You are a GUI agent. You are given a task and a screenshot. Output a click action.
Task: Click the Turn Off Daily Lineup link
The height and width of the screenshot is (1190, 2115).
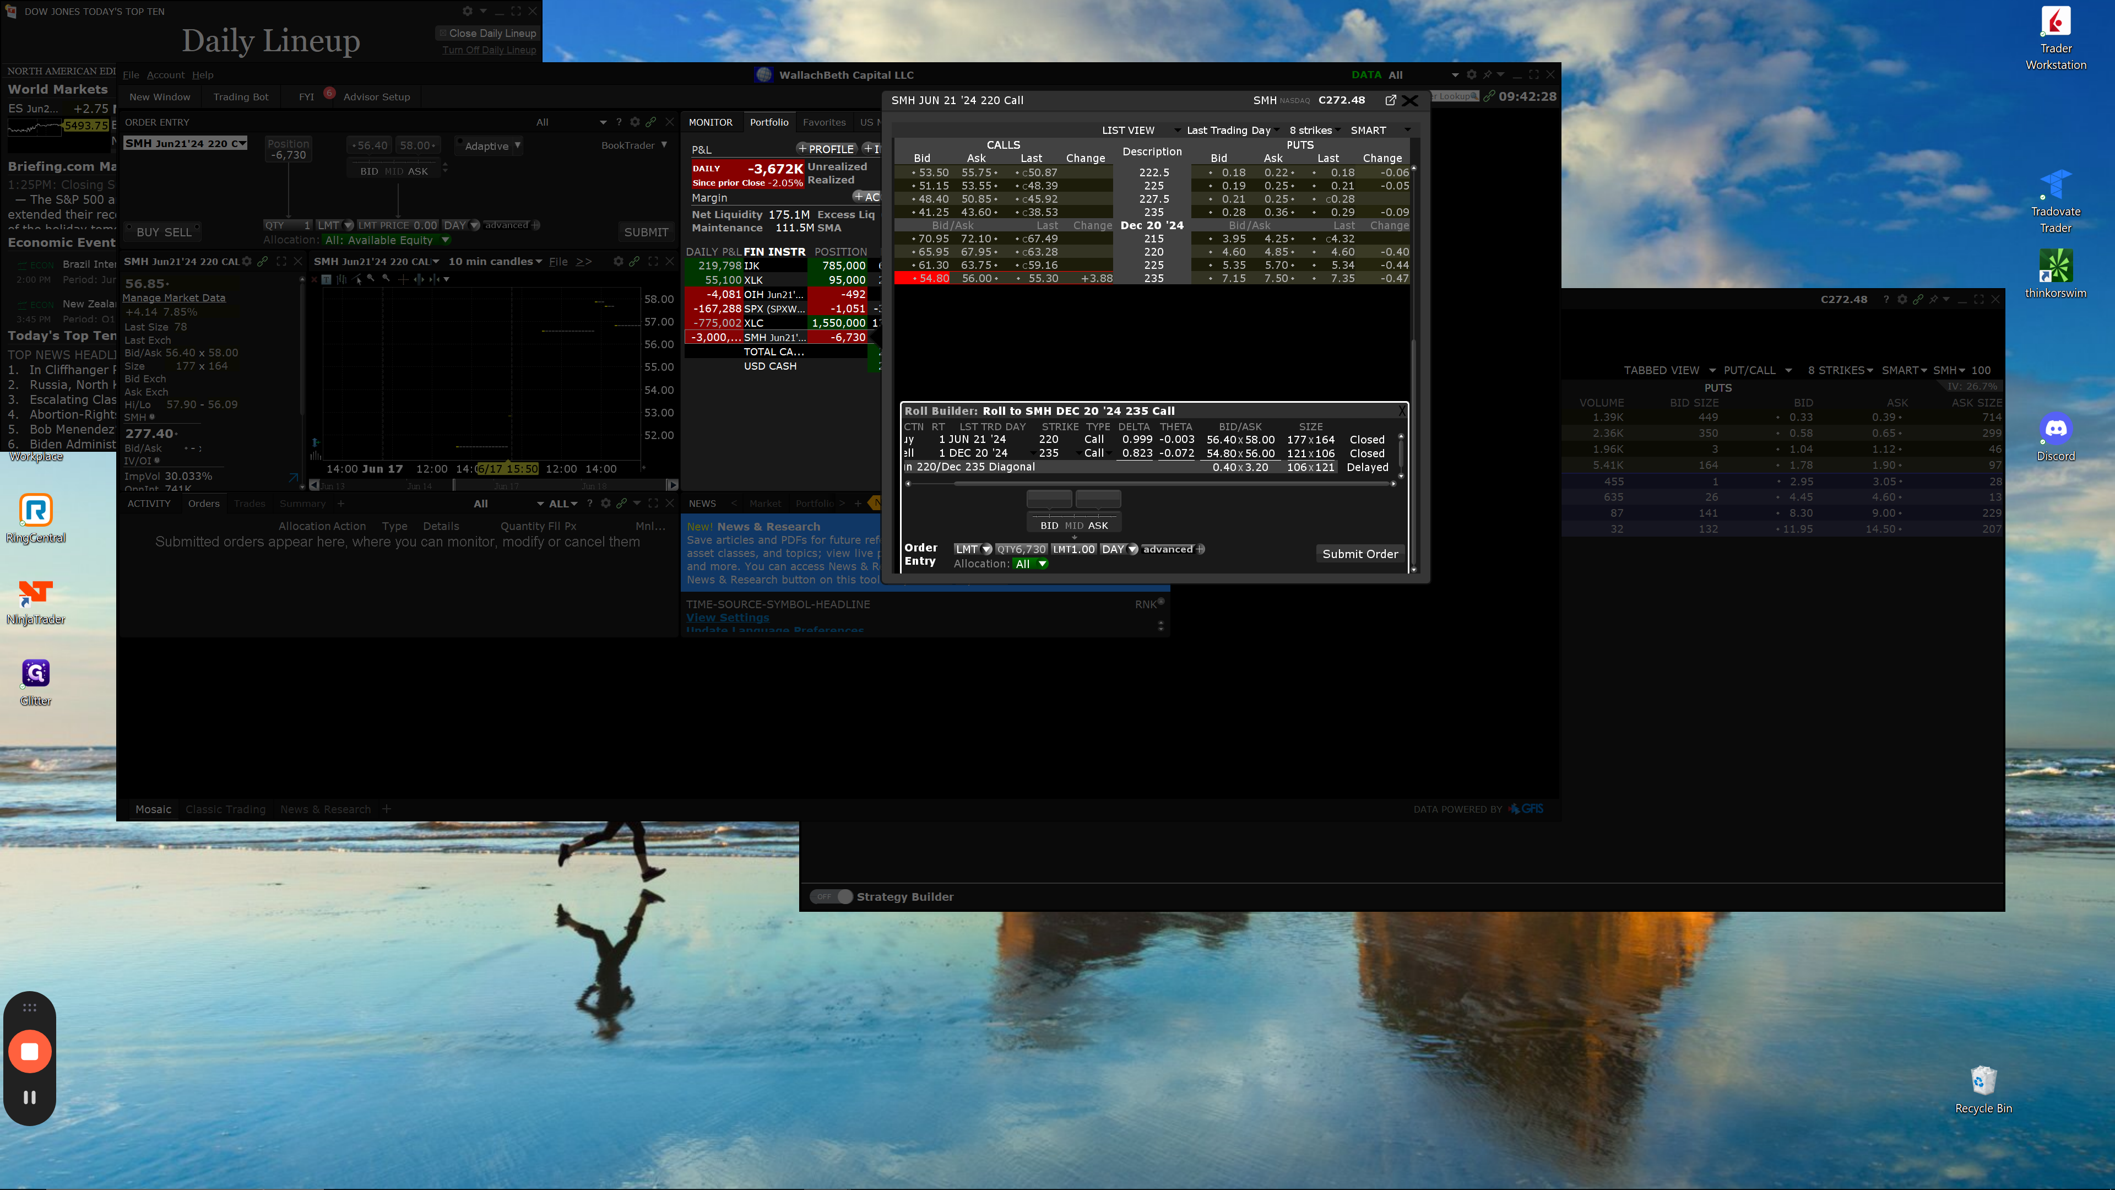489,50
